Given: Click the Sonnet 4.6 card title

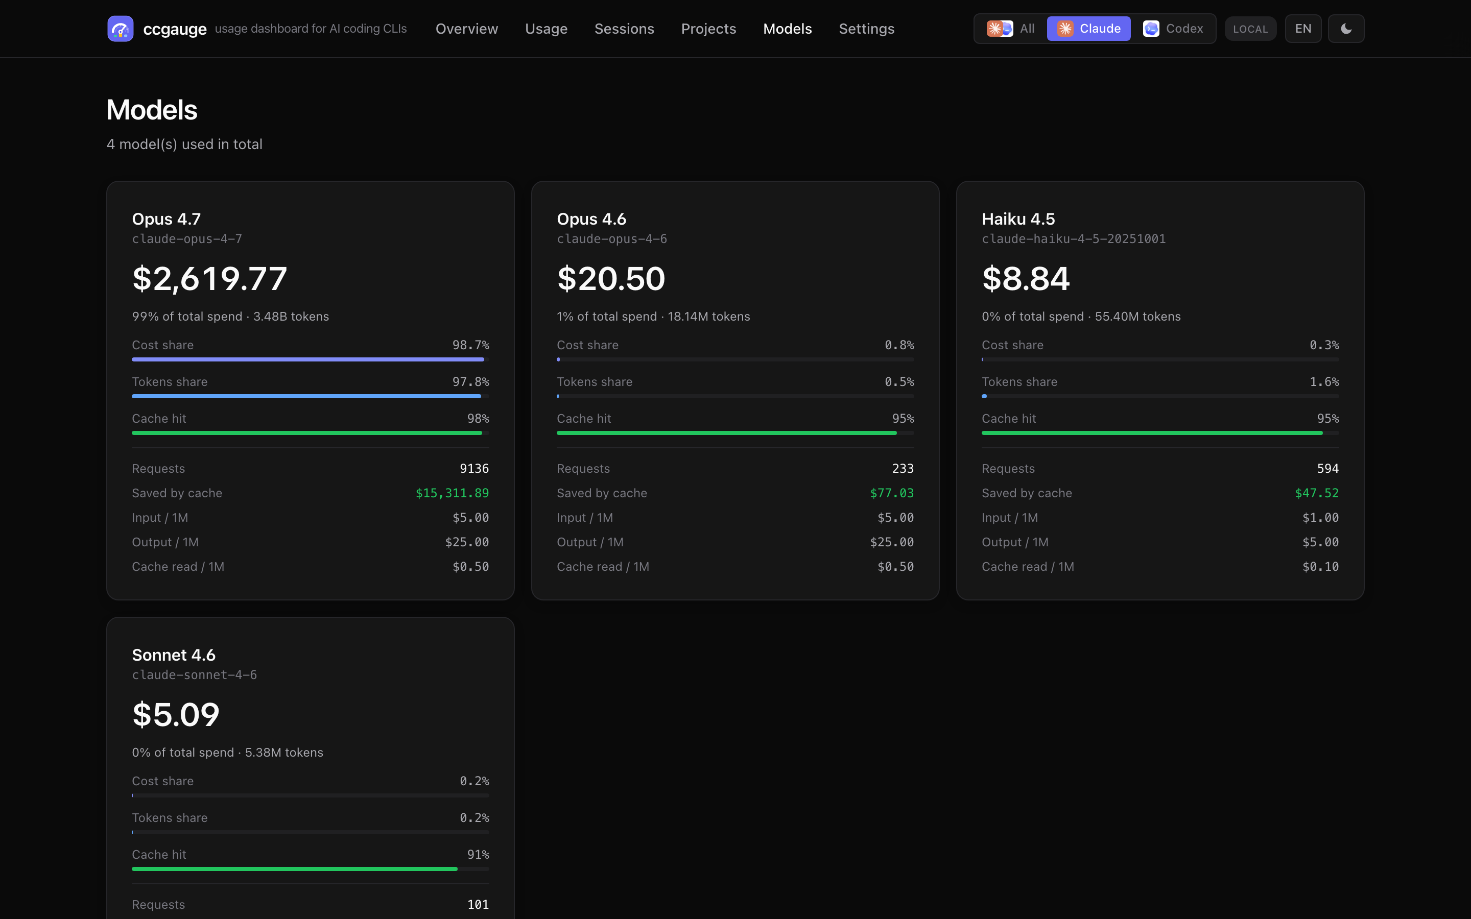Looking at the screenshot, I should tap(174, 655).
